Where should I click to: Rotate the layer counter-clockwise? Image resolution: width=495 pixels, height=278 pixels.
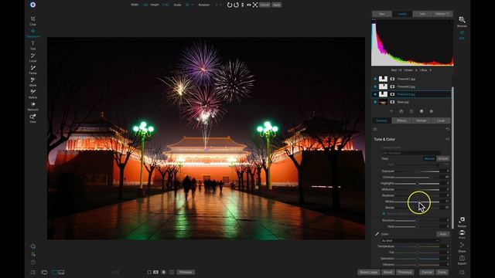tap(230, 5)
